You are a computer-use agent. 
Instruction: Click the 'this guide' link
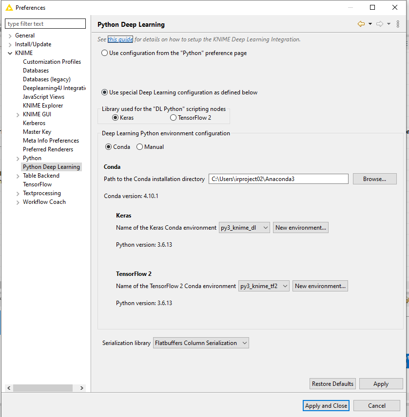click(x=120, y=39)
